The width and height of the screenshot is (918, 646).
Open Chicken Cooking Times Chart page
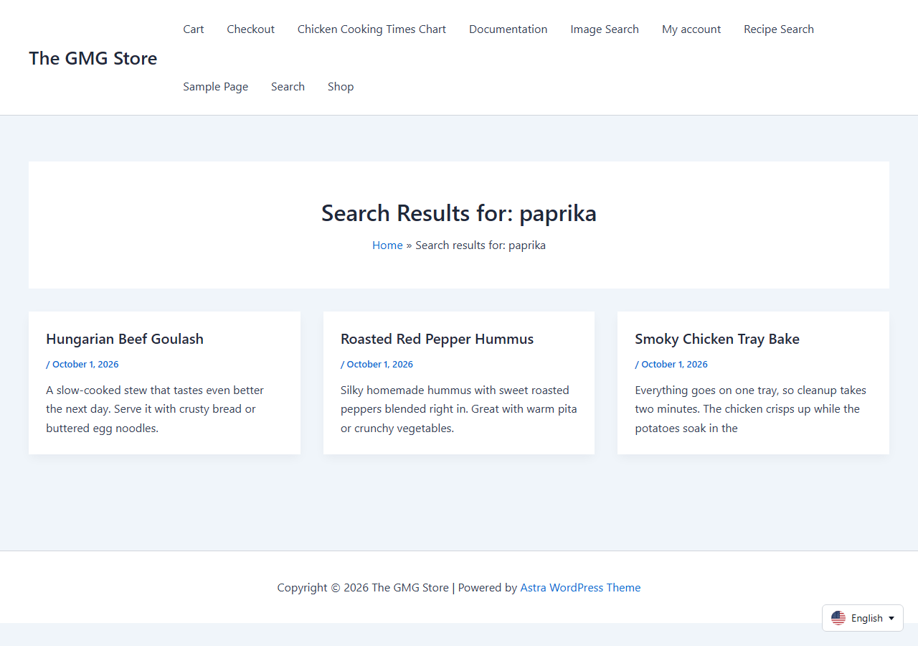tap(372, 29)
